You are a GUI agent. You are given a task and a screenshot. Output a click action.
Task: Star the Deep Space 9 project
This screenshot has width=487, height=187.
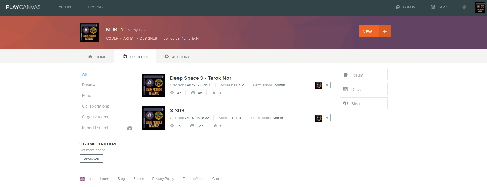pos(214,92)
